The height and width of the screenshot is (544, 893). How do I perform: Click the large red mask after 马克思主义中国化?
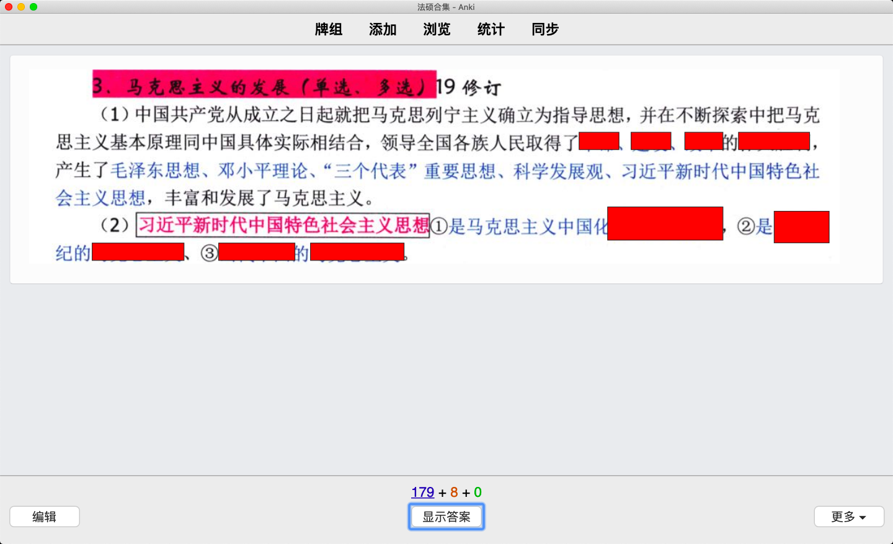(x=665, y=223)
